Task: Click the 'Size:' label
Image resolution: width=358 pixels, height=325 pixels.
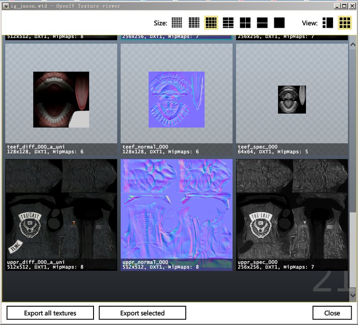Action: [161, 23]
